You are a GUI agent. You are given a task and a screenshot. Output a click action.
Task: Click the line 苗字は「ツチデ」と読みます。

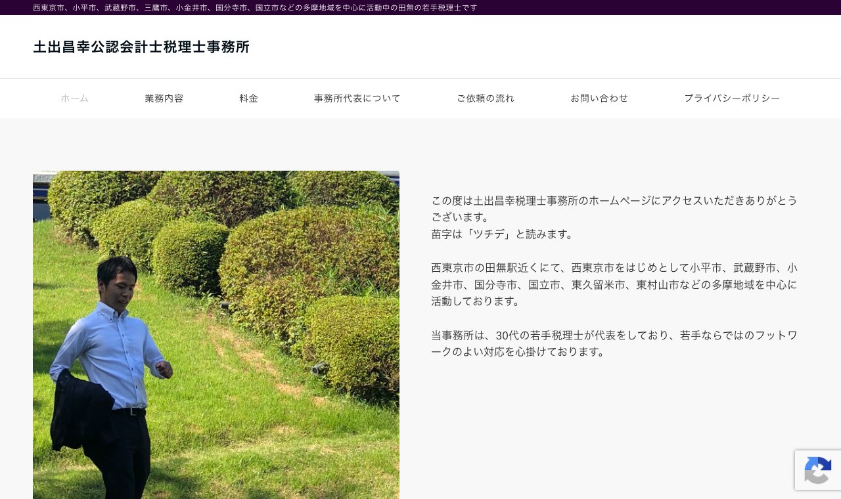(504, 234)
